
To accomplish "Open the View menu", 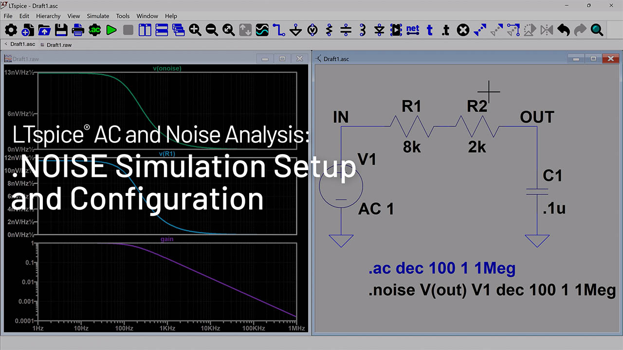I will (73, 16).
